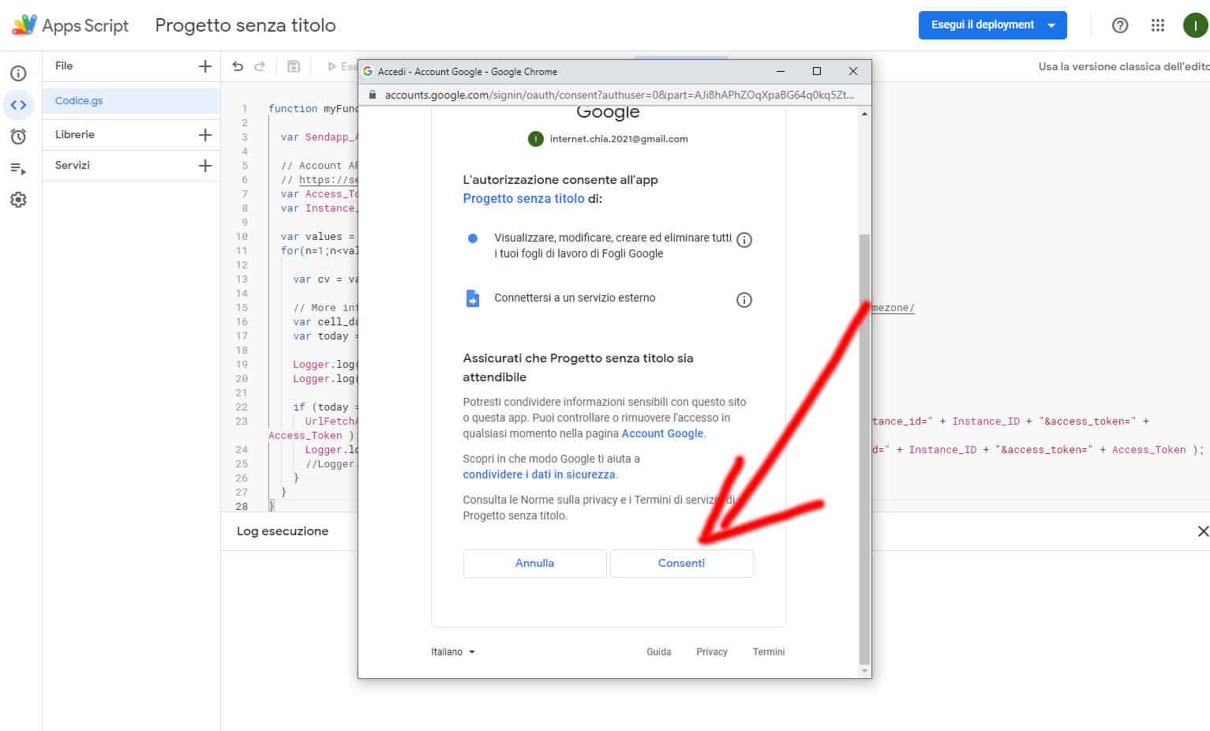The image size is (1210, 731).
Task: Click the undo arrow in editor toolbar
Action: coord(238,66)
